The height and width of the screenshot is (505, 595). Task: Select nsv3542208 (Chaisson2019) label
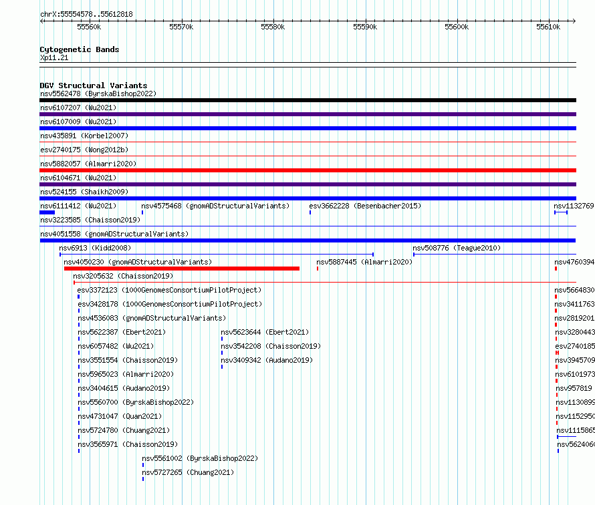(271, 346)
